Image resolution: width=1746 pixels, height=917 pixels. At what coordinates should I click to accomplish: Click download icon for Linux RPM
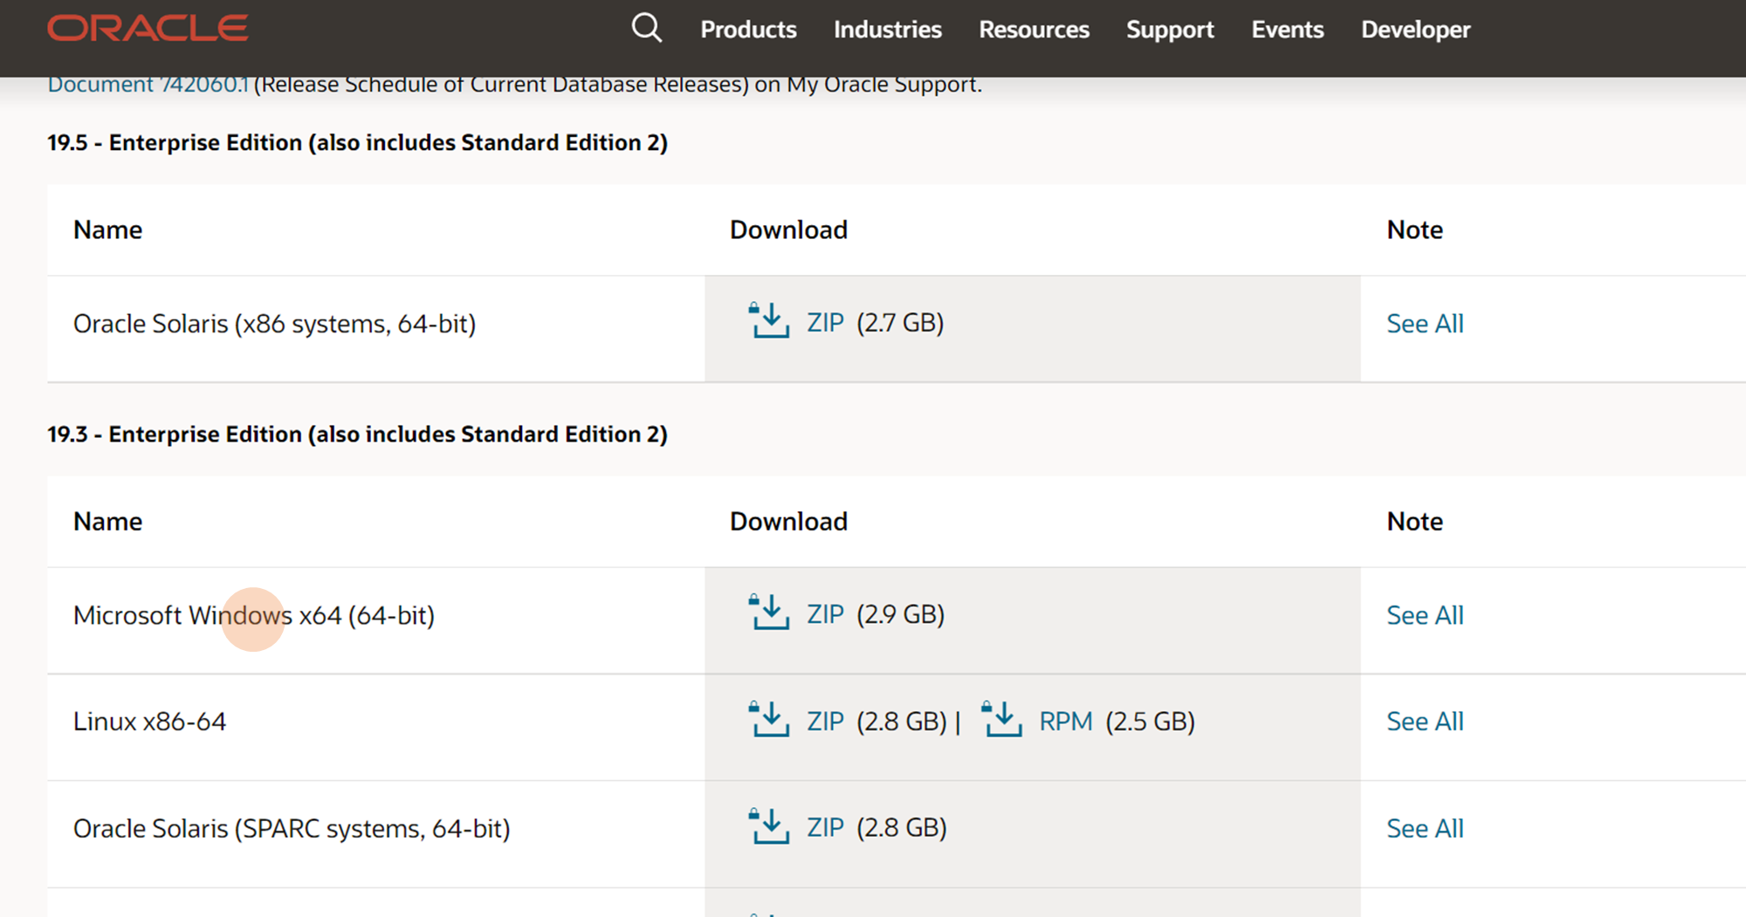click(1002, 720)
